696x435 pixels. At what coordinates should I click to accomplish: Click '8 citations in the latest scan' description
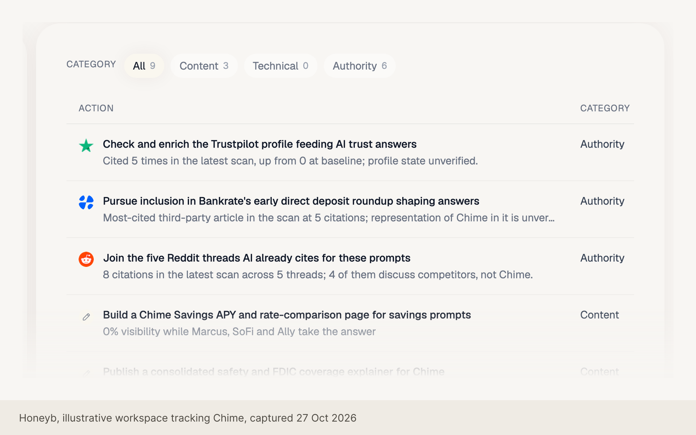coord(318,275)
